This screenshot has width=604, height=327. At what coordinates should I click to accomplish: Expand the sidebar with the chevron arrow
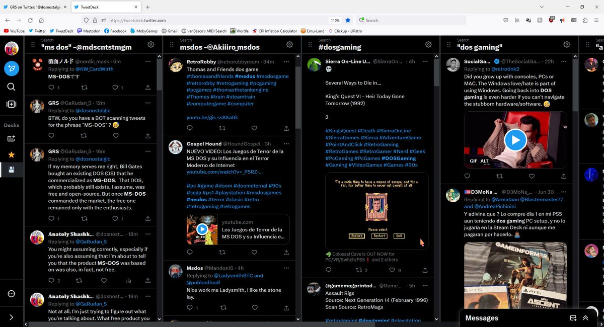point(11,317)
